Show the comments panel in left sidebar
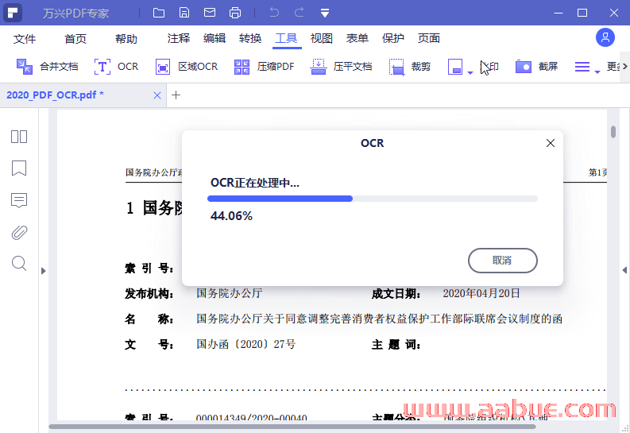Screen dimensions: 630x433 point(19,200)
